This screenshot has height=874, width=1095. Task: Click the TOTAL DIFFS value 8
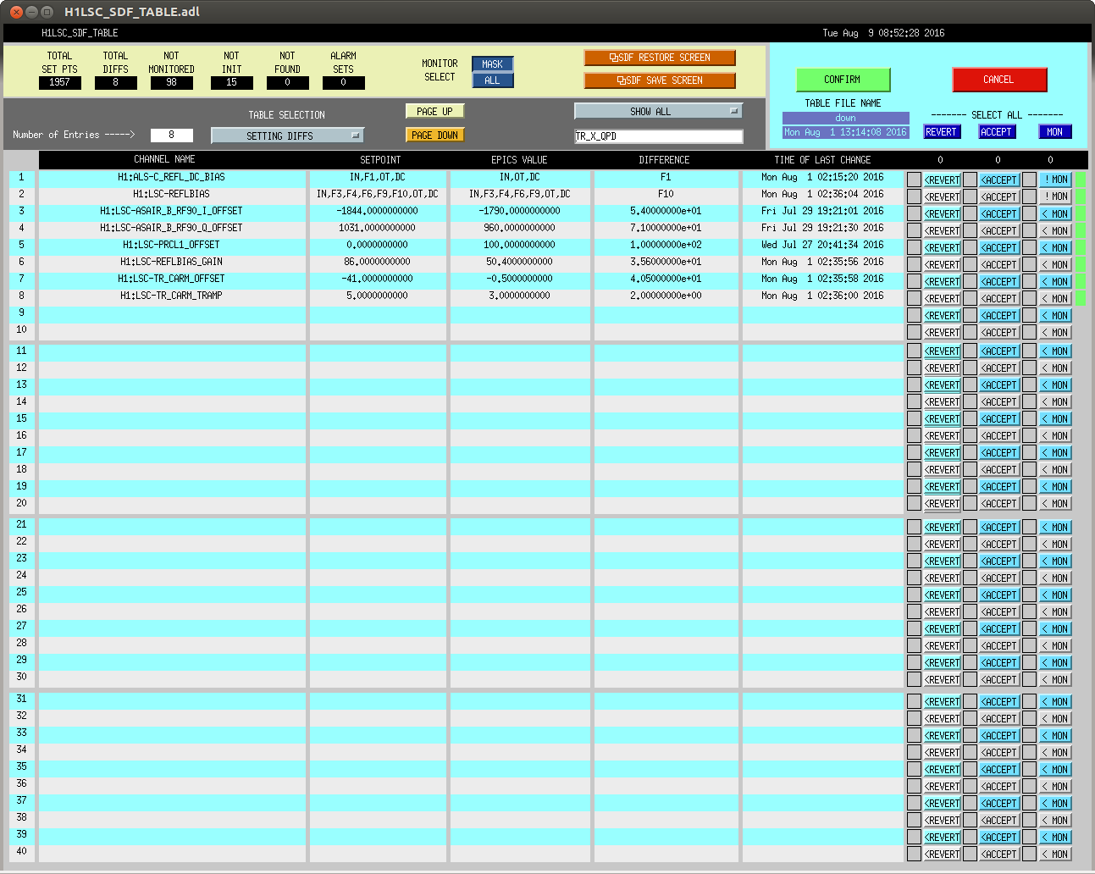115,83
